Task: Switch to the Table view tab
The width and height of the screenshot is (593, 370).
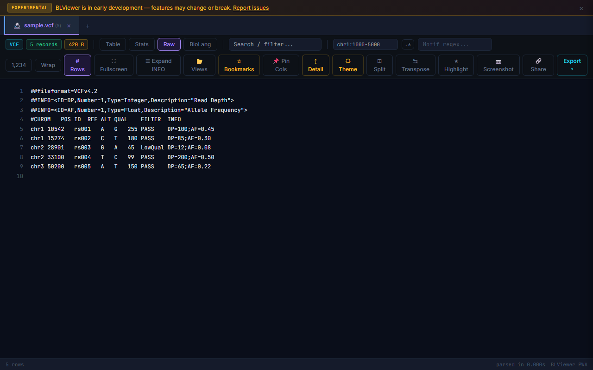Action: [x=113, y=44]
